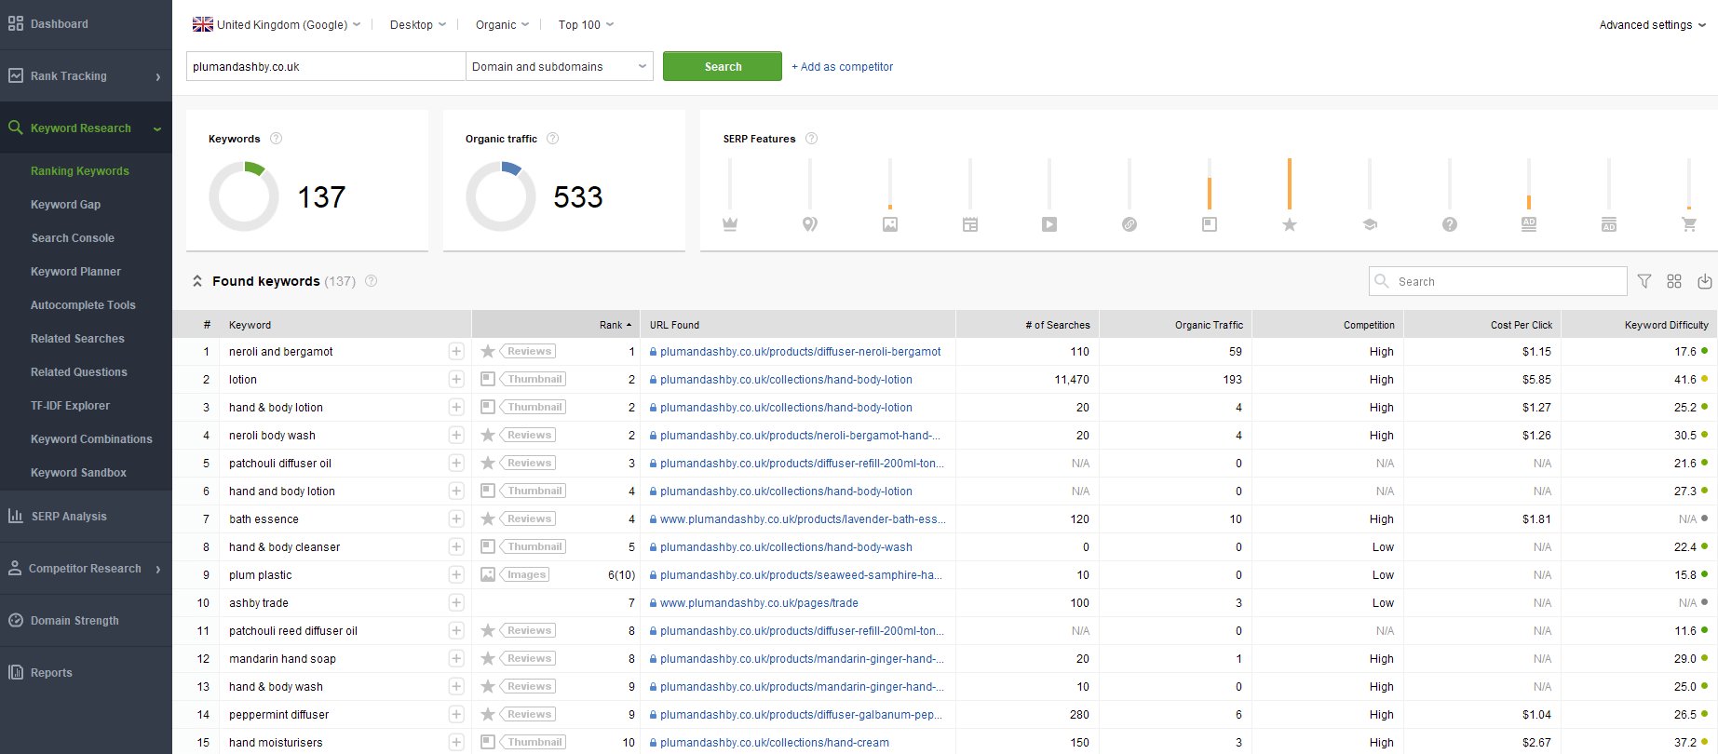The width and height of the screenshot is (1718, 754).
Task: Click the thumbnail SERP feature icon
Action: click(1210, 224)
